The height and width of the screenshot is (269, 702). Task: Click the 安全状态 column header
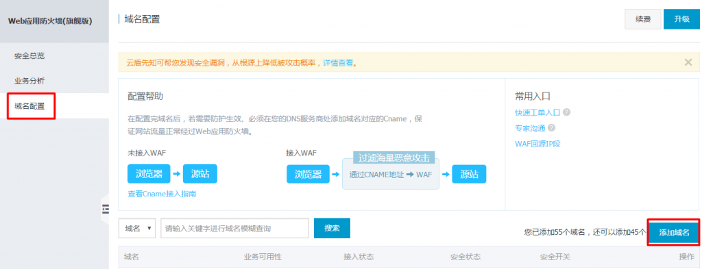(x=465, y=257)
